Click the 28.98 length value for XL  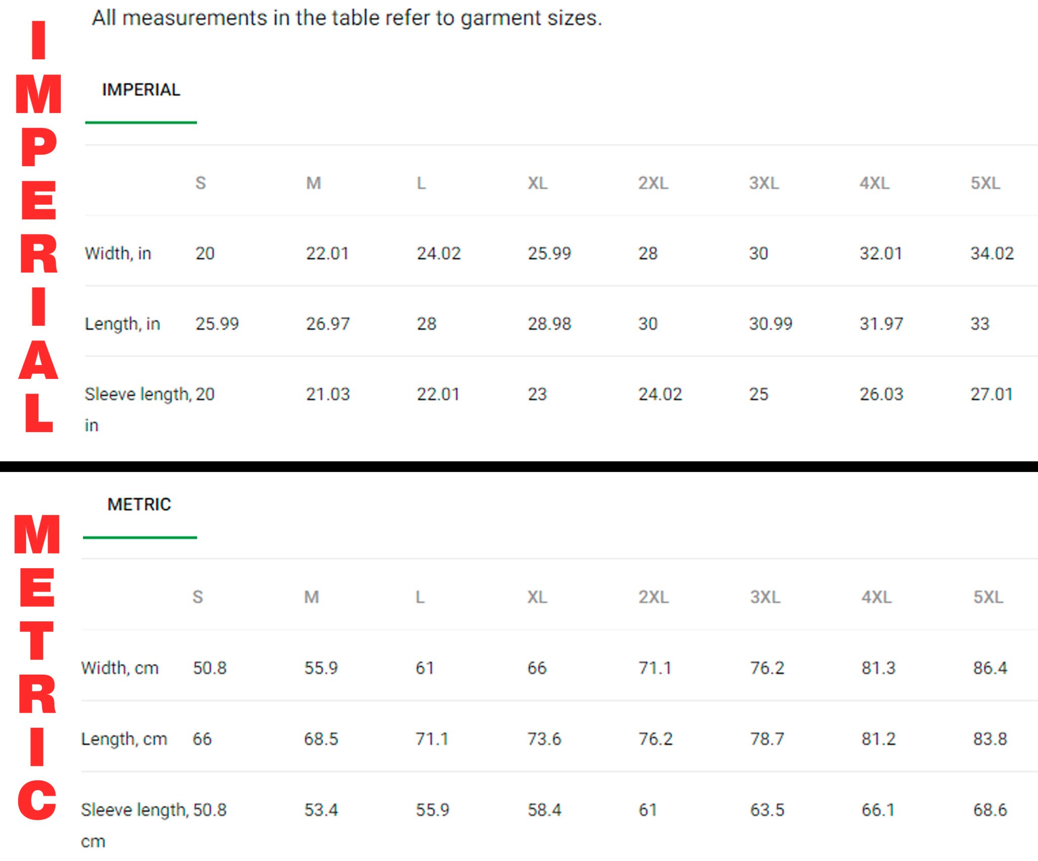[x=549, y=324]
